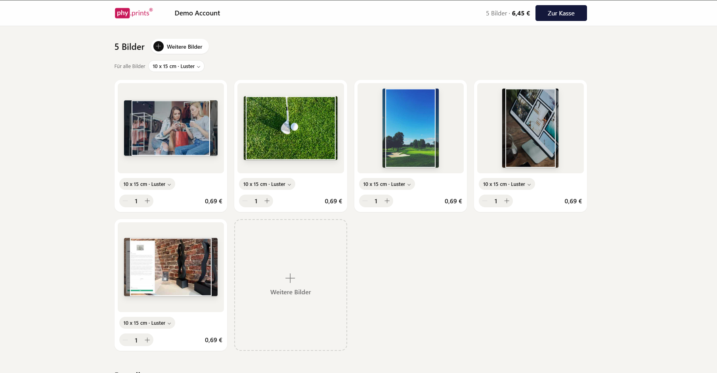Image resolution: width=717 pixels, height=373 pixels.
Task: Increase quantity of the tablet photo
Action: coord(507,201)
